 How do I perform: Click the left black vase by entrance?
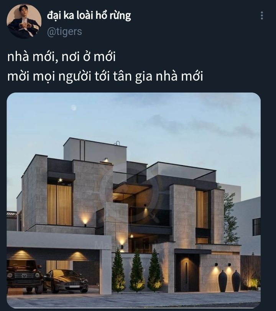pos(223,281)
